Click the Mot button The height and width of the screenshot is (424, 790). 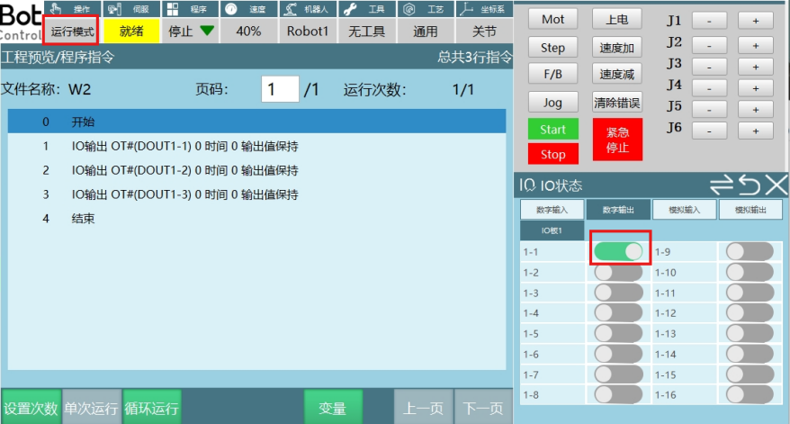[x=552, y=19]
